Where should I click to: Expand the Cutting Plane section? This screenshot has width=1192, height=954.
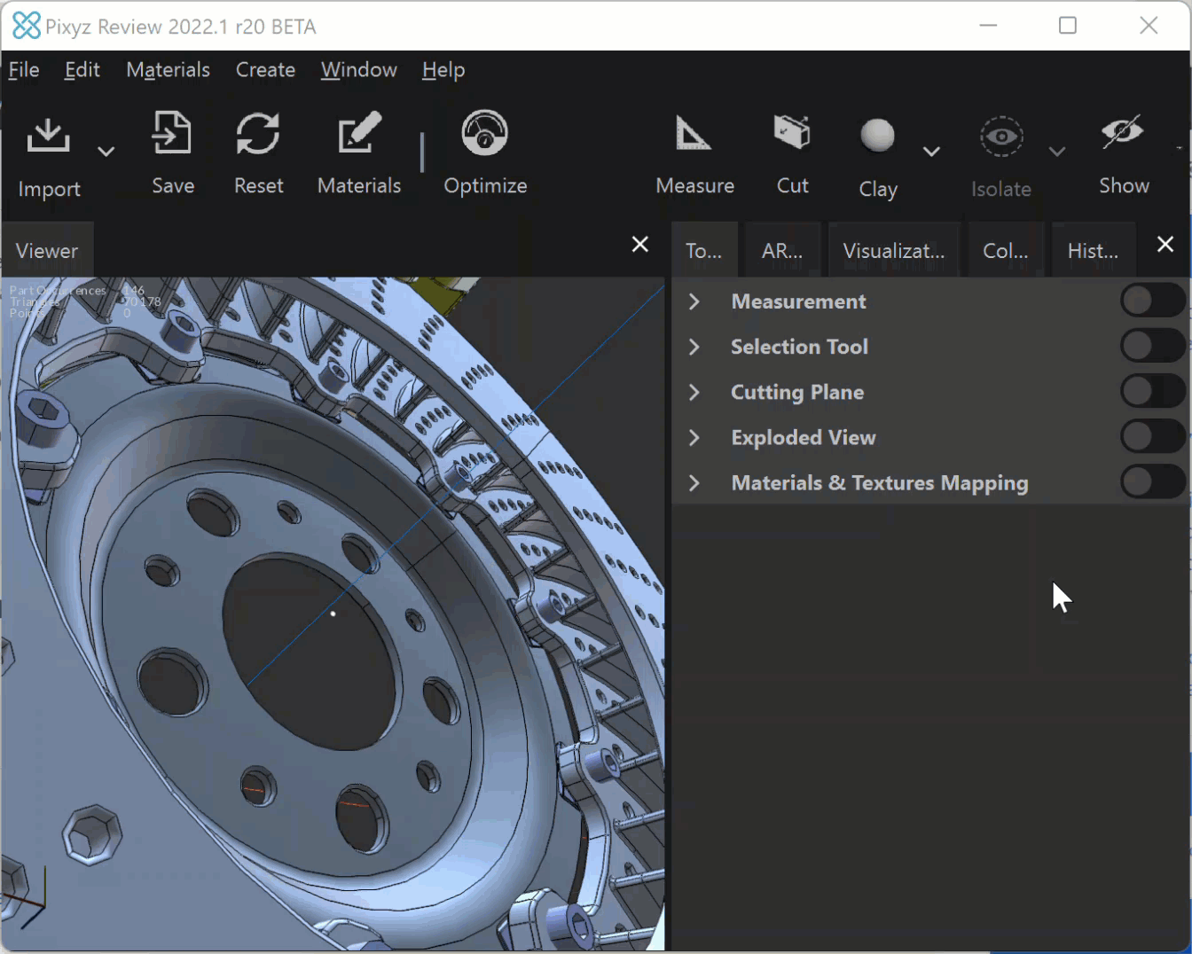pos(694,392)
